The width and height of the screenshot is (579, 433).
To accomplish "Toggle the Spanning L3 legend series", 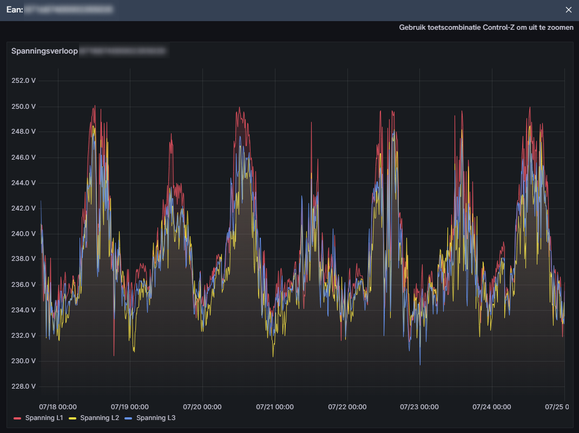I will [x=156, y=418].
